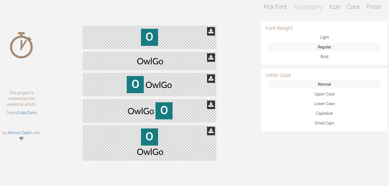389x186 pixels.
Task: Download the icon-only logo preview
Action: pyautogui.click(x=211, y=31)
